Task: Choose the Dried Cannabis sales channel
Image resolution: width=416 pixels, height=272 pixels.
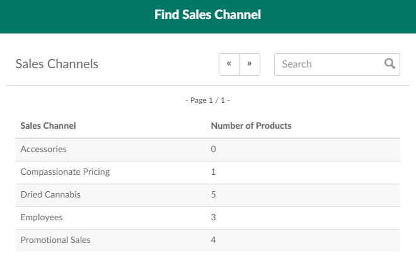Action: point(50,194)
